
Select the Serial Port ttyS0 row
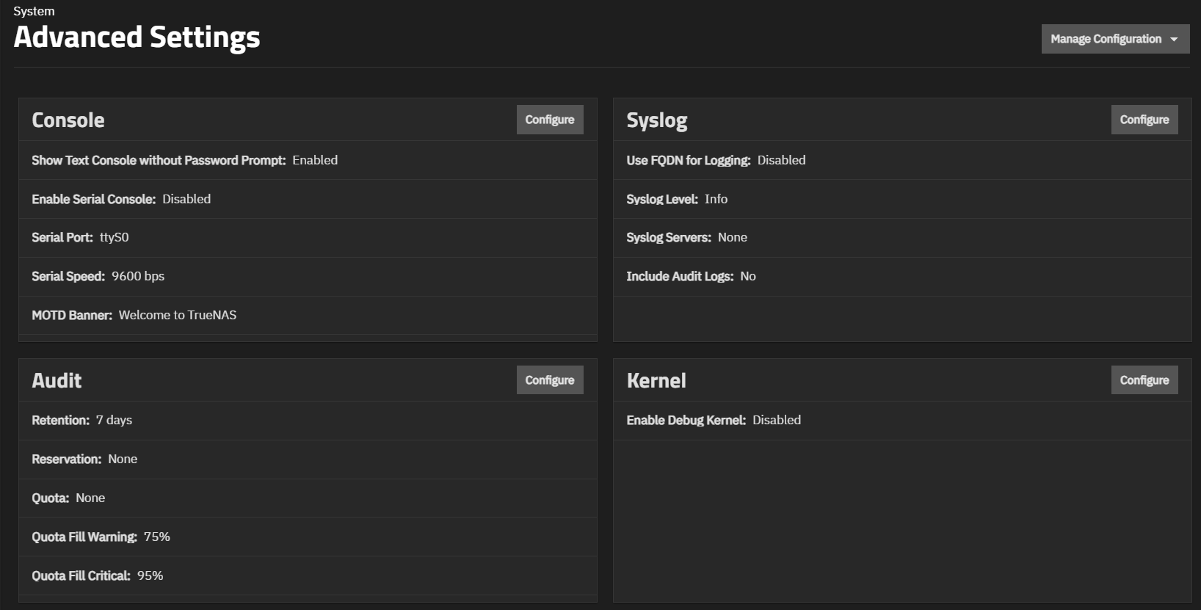(x=80, y=237)
